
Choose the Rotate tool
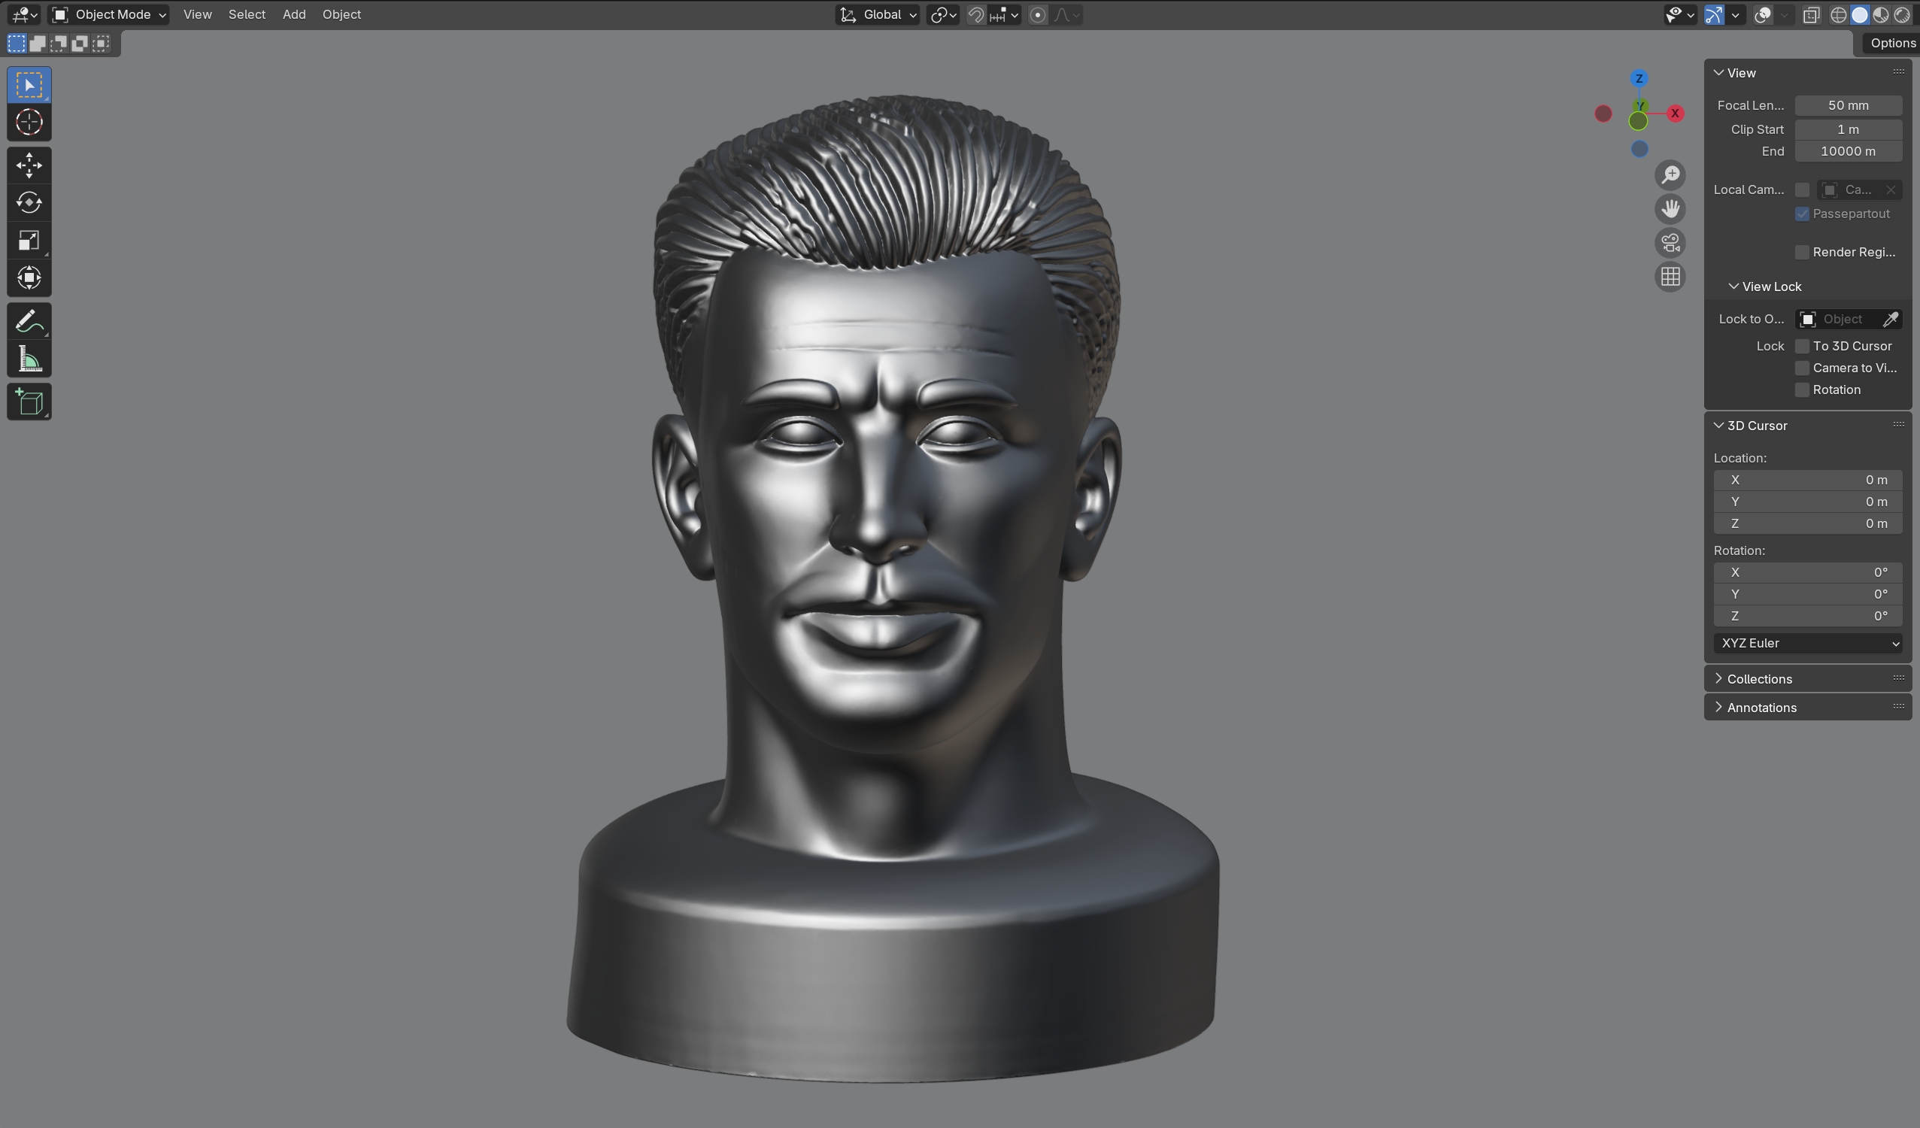[x=29, y=202]
